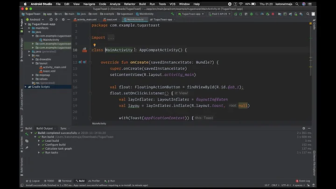Viewport: 336px width, 189px height.
Task: Open Project panel gear settings
Action: [63, 20]
